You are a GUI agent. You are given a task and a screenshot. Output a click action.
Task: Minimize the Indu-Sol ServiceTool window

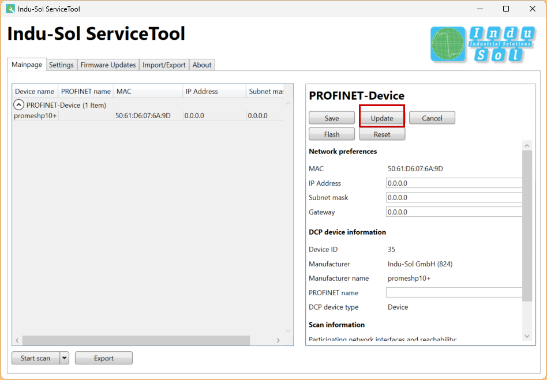click(x=480, y=9)
